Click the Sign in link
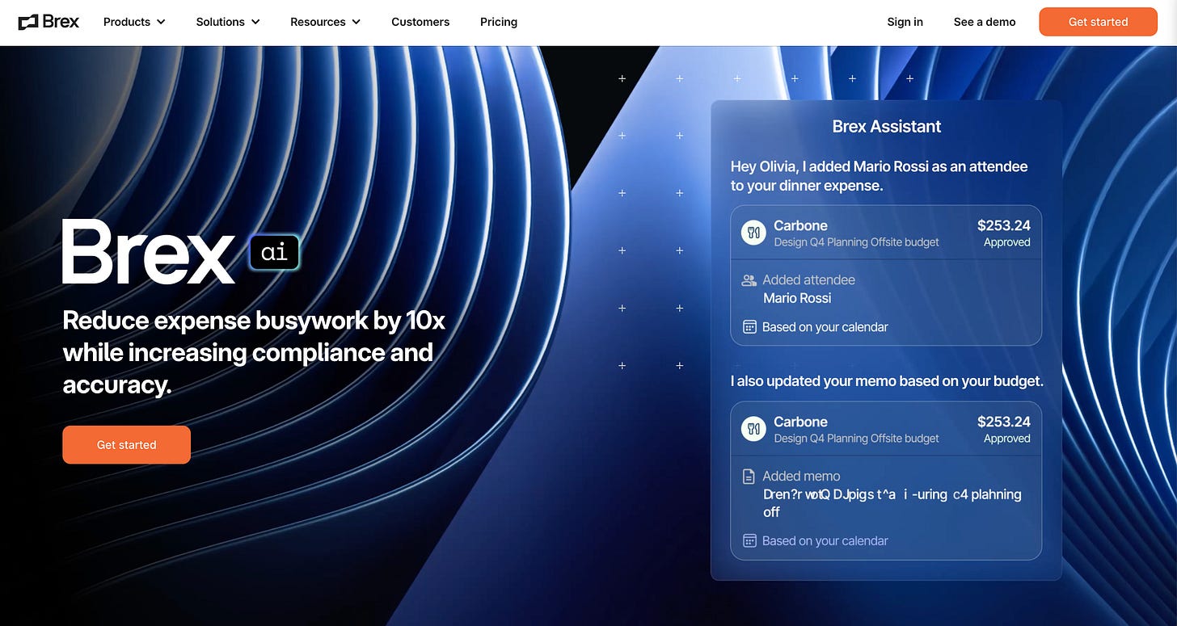This screenshot has height=626, width=1177. pos(905,22)
